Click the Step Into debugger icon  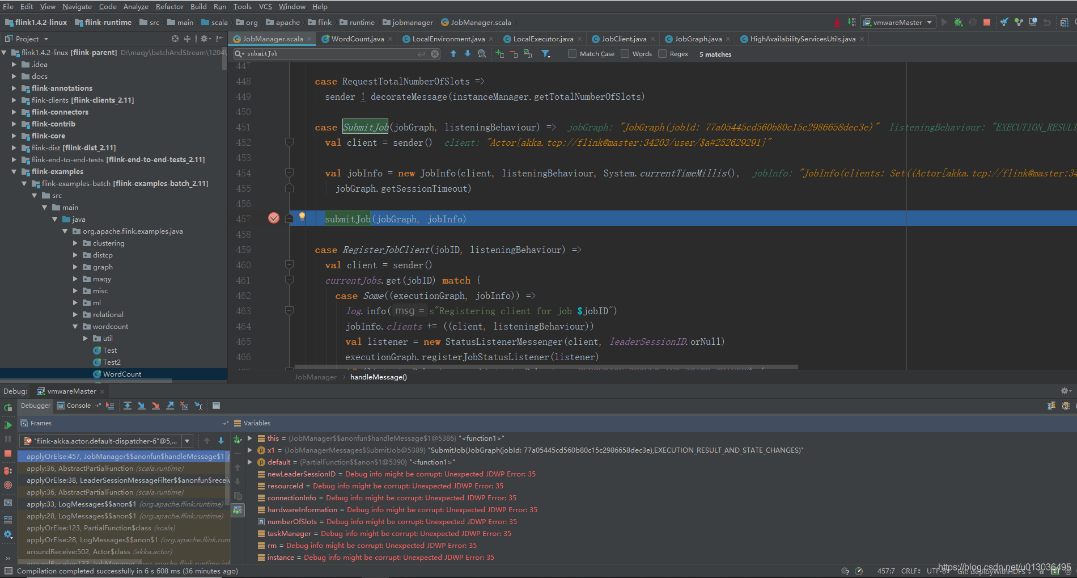tap(142, 406)
